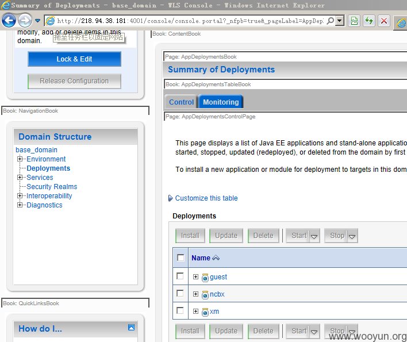
Task: Click the bottom Install button
Action: (190, 331)
